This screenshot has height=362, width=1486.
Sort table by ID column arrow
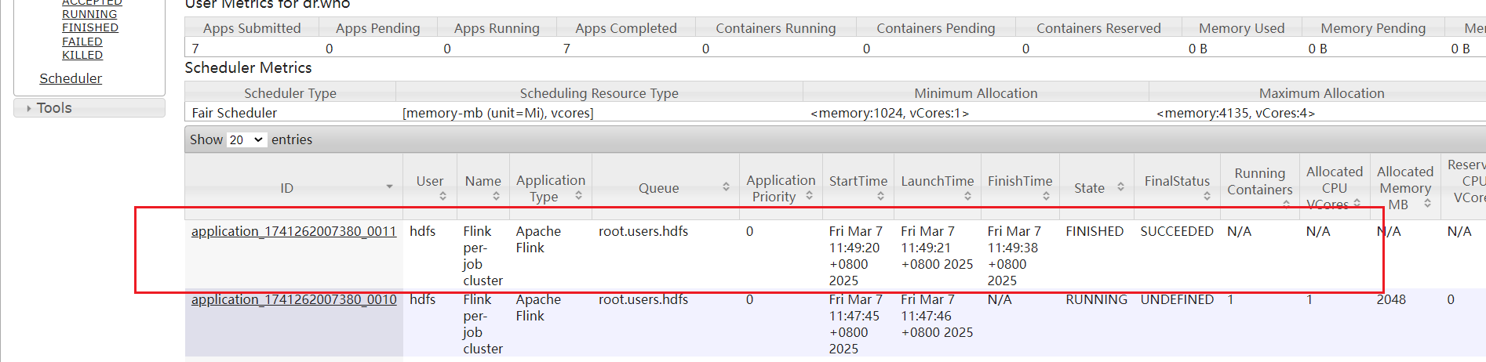click(x=389, y=187)
